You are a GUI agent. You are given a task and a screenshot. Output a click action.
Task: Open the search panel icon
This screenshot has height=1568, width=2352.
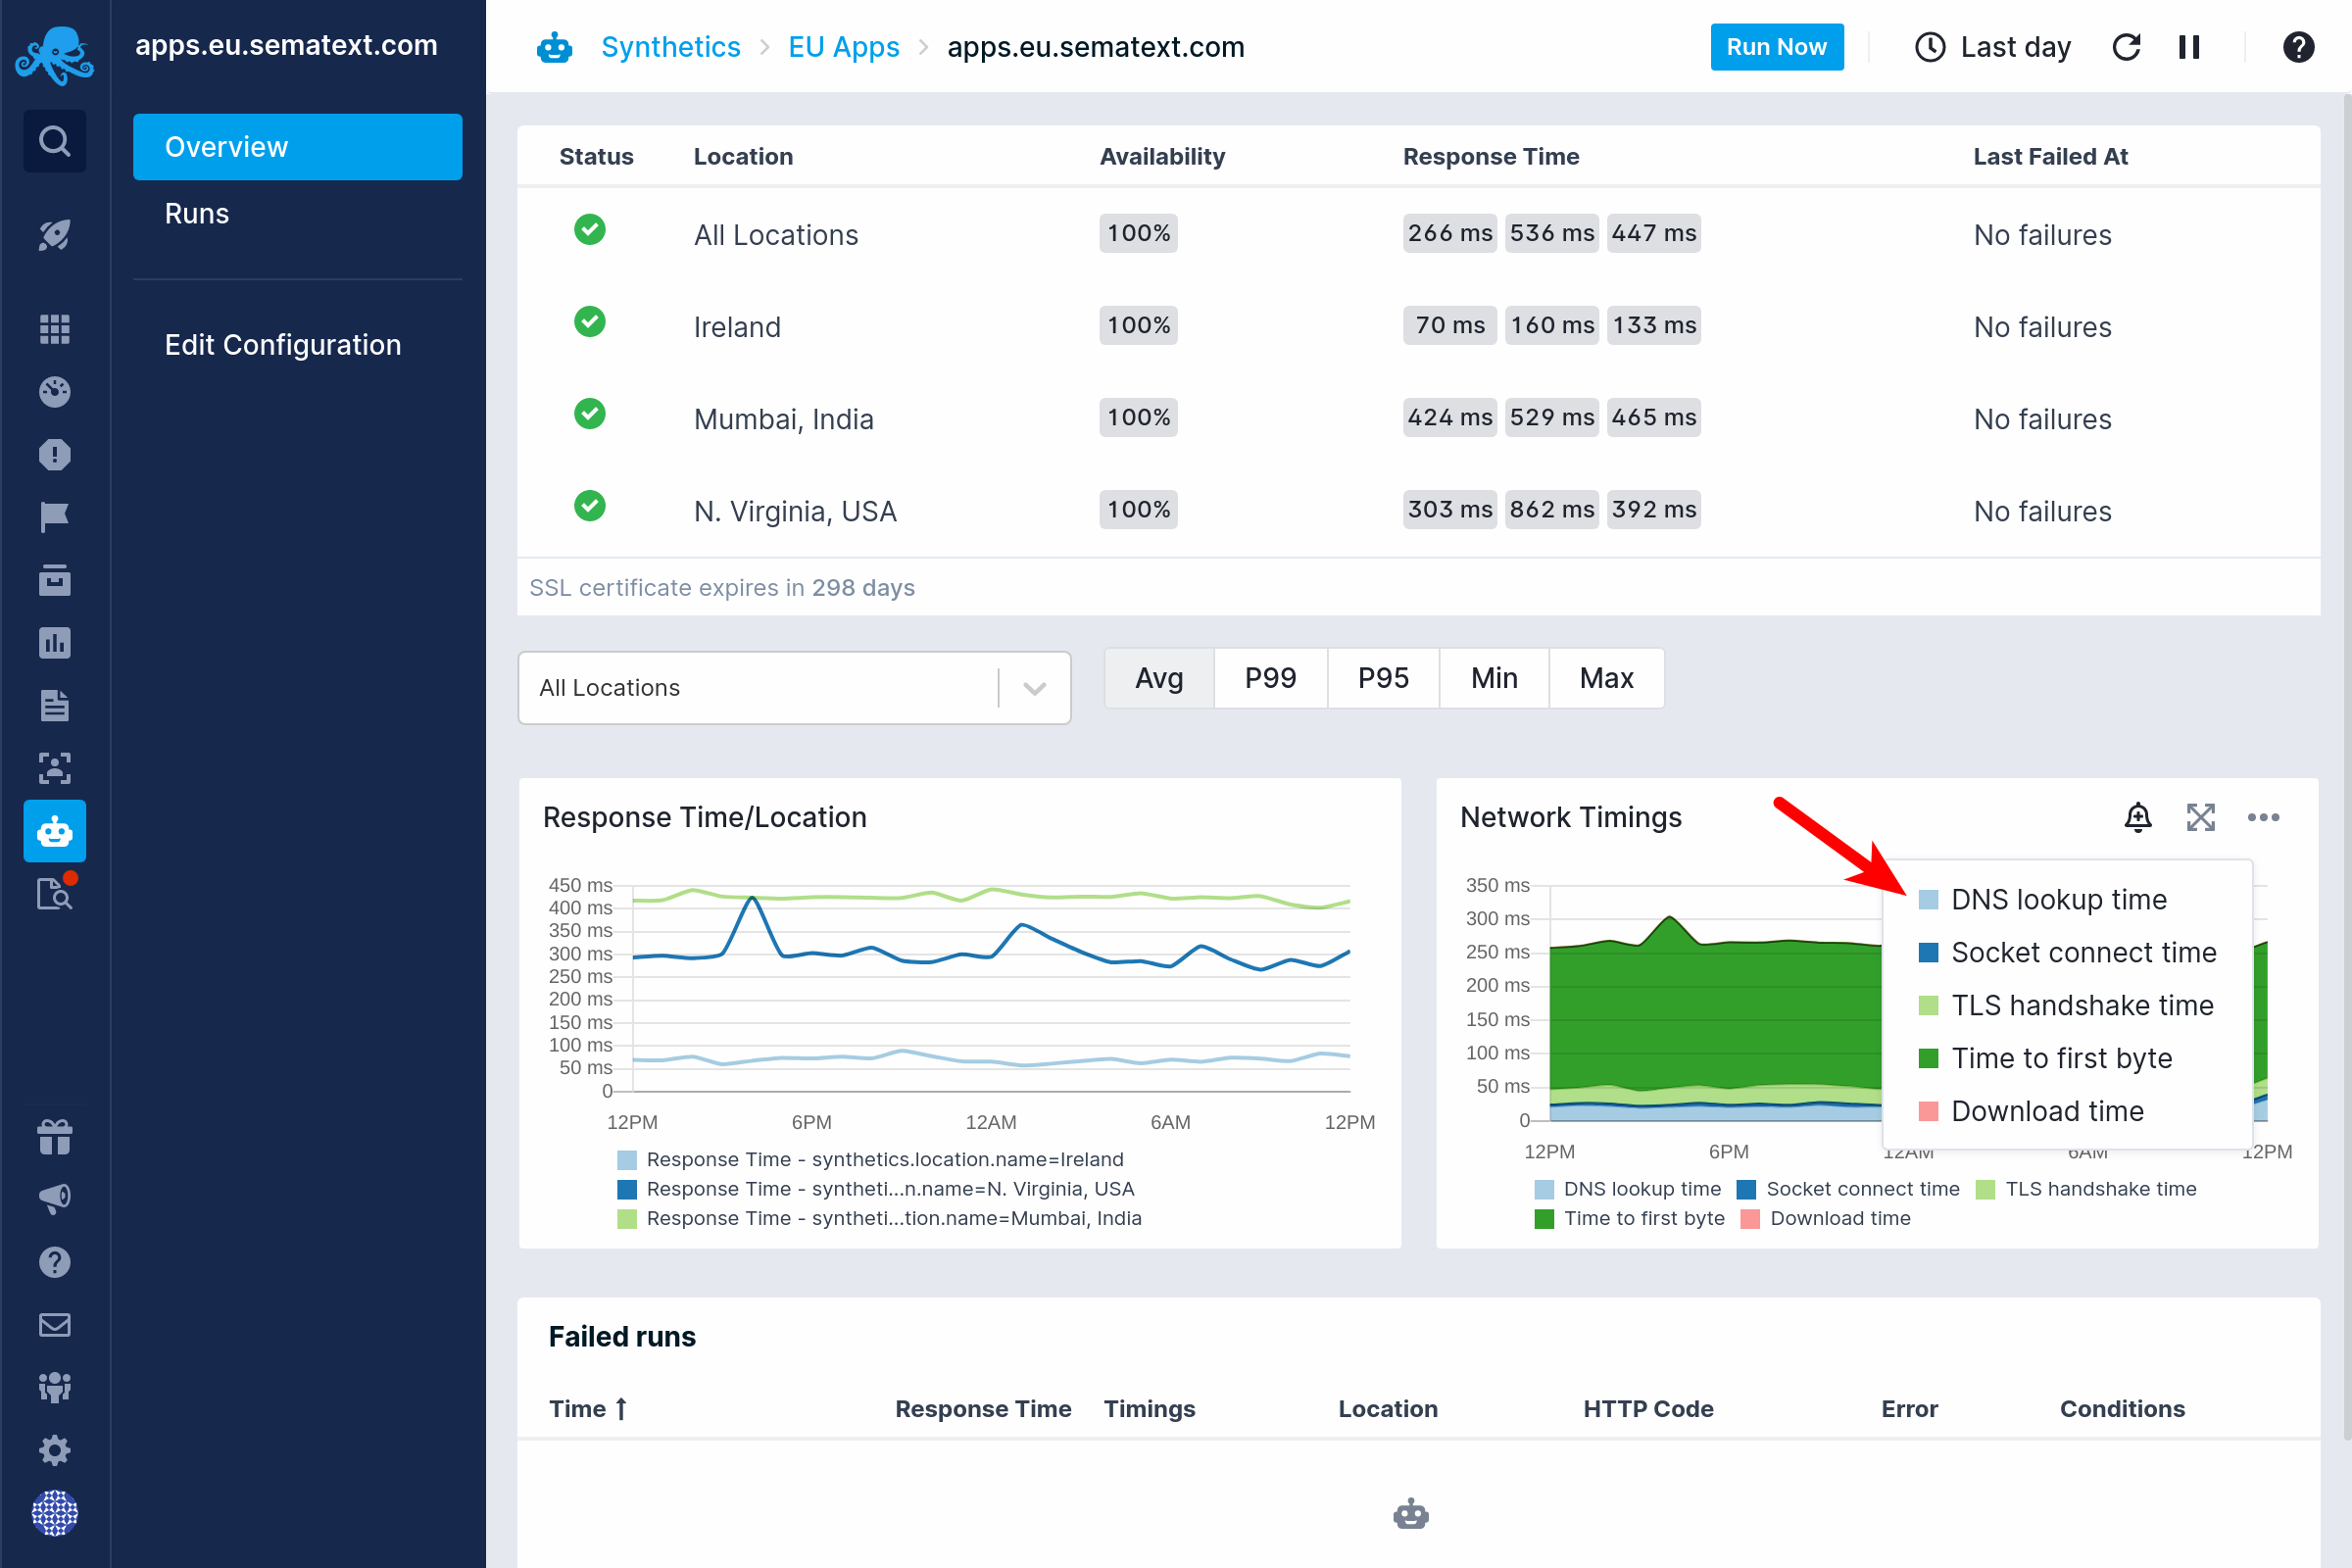pyautogui.click(x=53, y=140)
